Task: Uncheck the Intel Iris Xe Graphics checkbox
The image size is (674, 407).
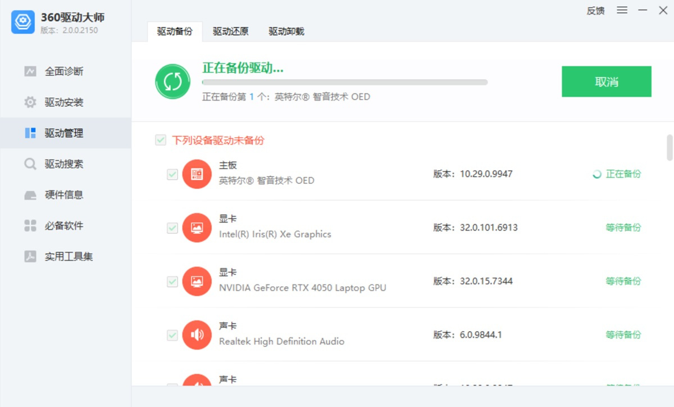Action: 172,228
